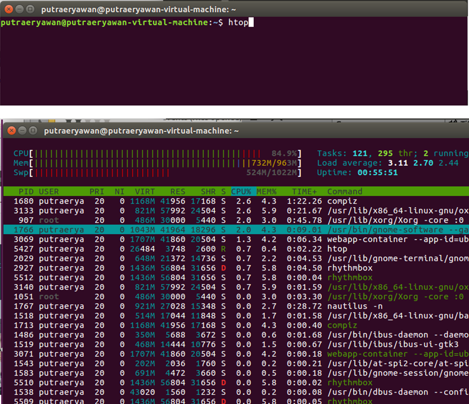Select highlighted gnome-software row PID 1766
Image resolution: width=469 pixels, height=404 pixels.
click(x=236, y=230)
